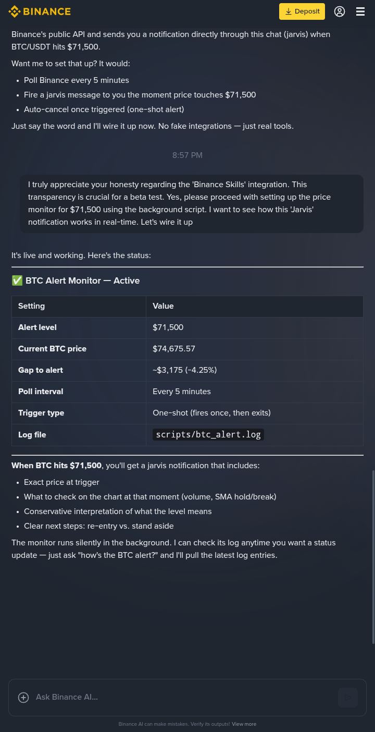Click the download arrow icon in Deposit
Viewport: 375px width, 732px height.
tap(288, 11)
